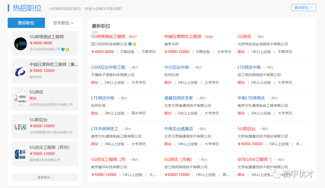This screenshot has width=325, height=188.
Task: Click company 天博电子信息科技有限公司
Action: [113, 75]
